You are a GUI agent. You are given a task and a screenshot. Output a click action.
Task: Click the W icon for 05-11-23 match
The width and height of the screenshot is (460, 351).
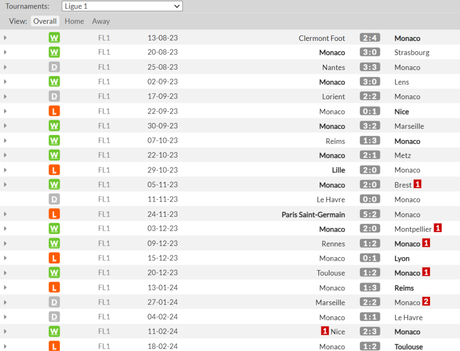[54, 184]
